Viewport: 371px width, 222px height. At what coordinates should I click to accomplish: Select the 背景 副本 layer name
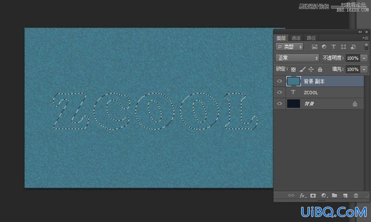tap(314, 81)
